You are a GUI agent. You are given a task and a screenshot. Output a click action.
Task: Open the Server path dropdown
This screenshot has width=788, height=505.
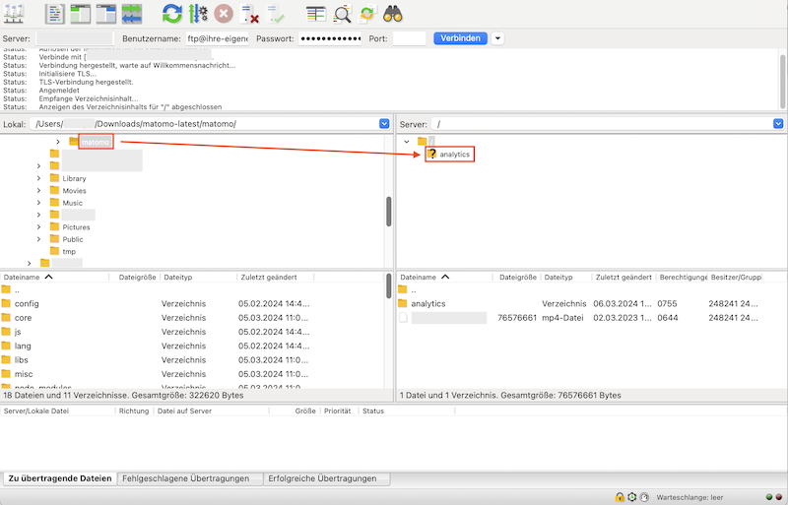click(778, 124)
